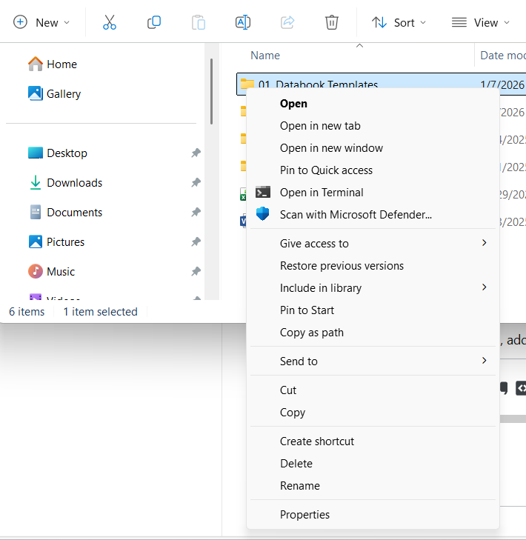This screenshot has height=540, width=526.
Task: Click the Terminal icon in context menu
Action: tap(263, 192)
